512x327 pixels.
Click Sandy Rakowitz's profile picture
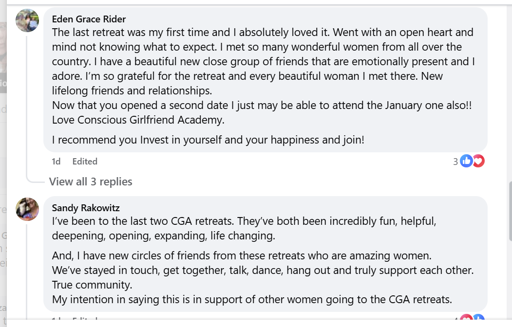click(27, 209)
